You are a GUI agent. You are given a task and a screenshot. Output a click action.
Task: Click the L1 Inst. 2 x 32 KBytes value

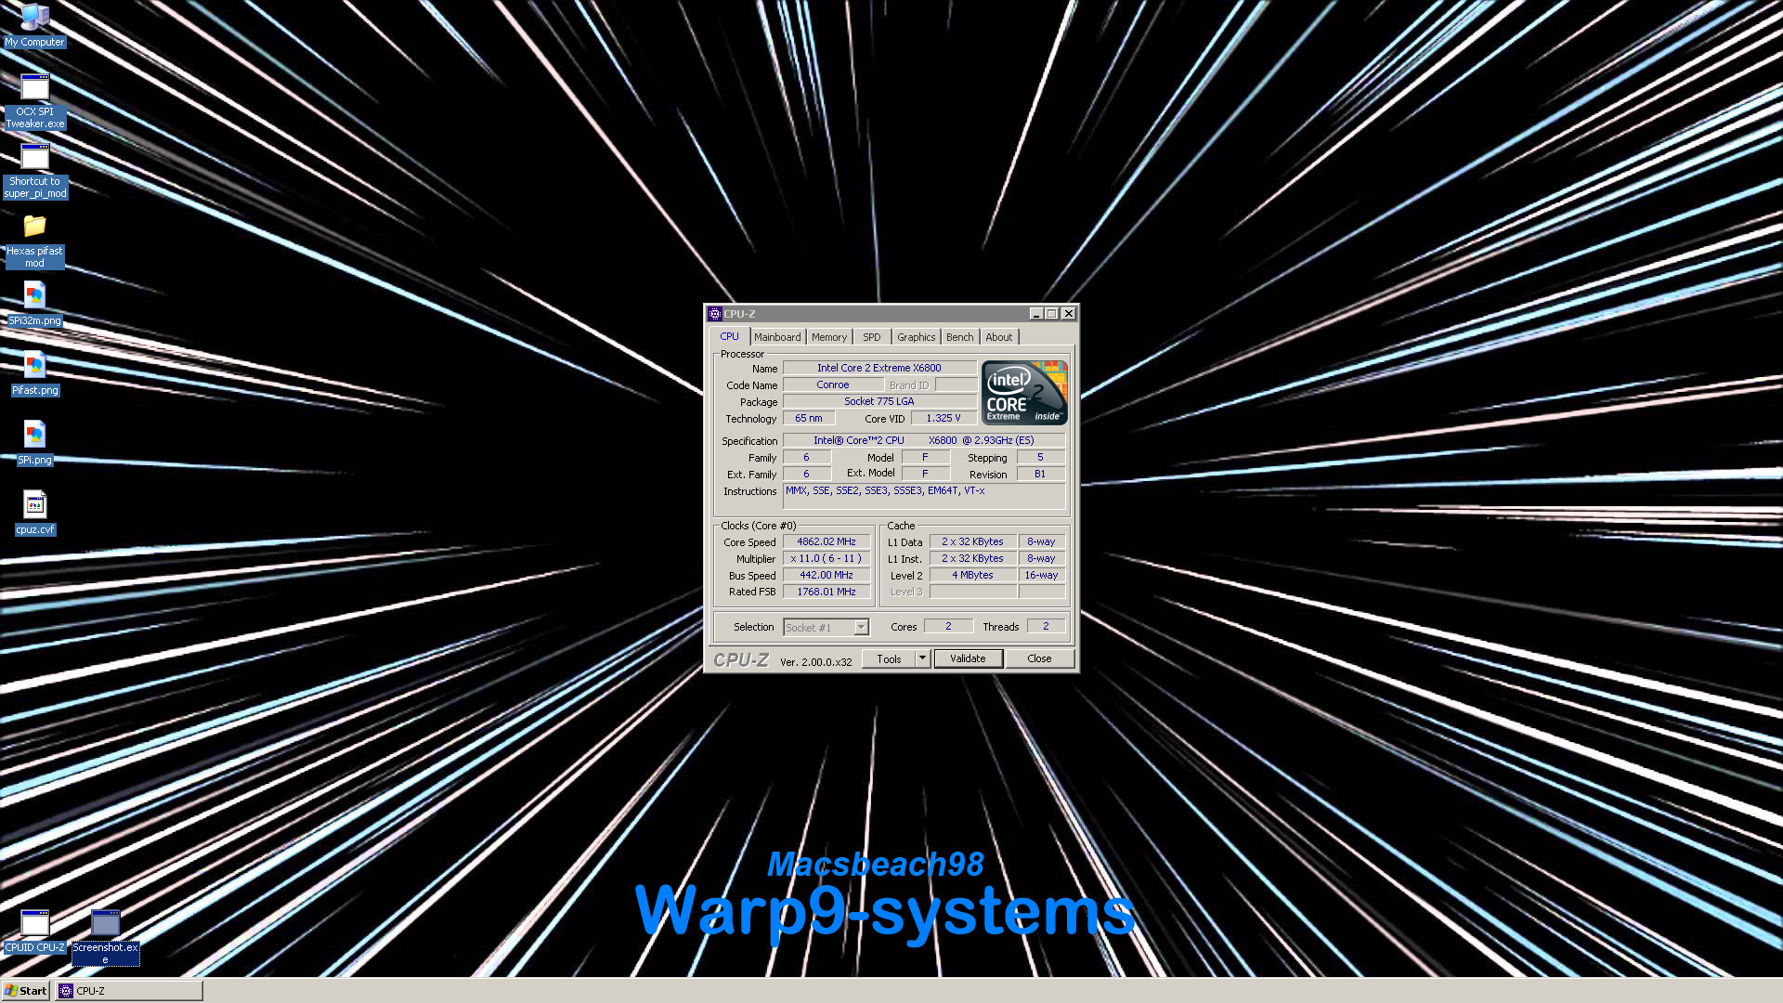(972, 558)
